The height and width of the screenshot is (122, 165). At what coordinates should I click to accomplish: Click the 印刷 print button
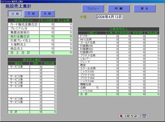click(119, 8)
